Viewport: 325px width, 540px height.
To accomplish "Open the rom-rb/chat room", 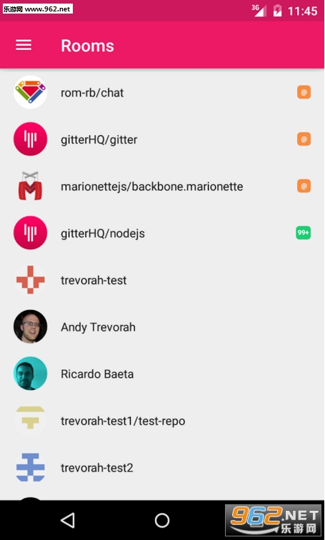I will [163, 92].
